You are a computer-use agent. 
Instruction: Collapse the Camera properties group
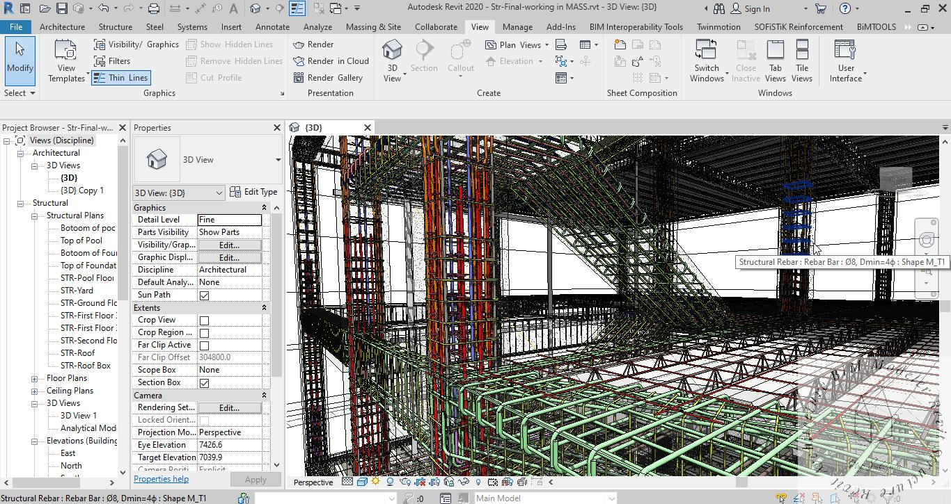click(264, 396)
